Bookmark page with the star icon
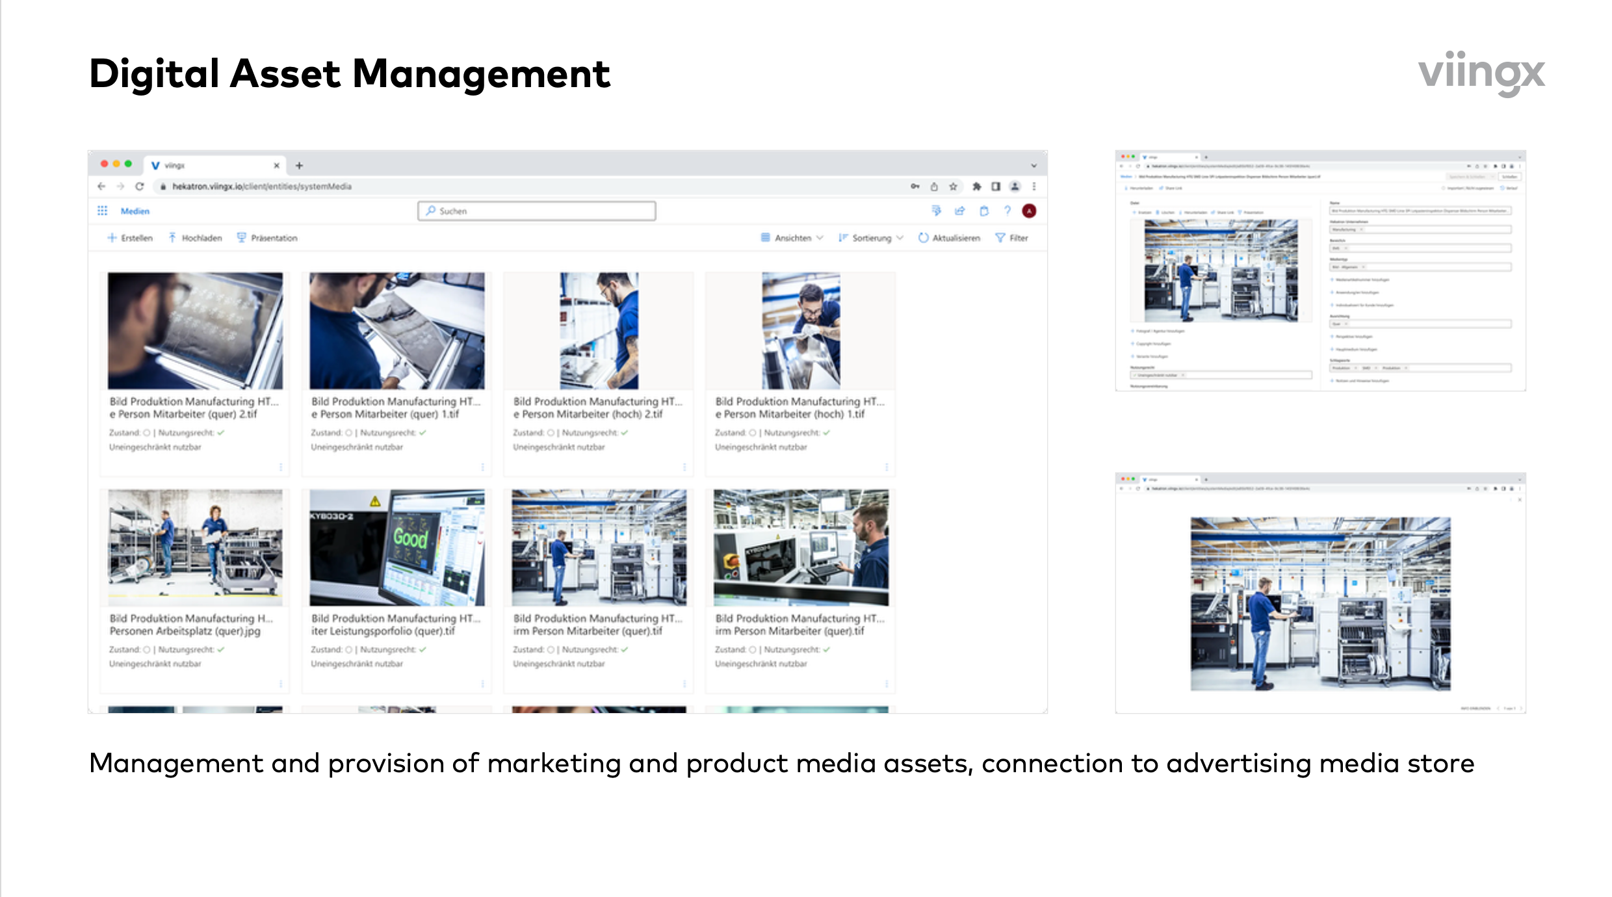The height and width of the screenshot is (897, 1612). pyautogui.click(x=953, y=187)
